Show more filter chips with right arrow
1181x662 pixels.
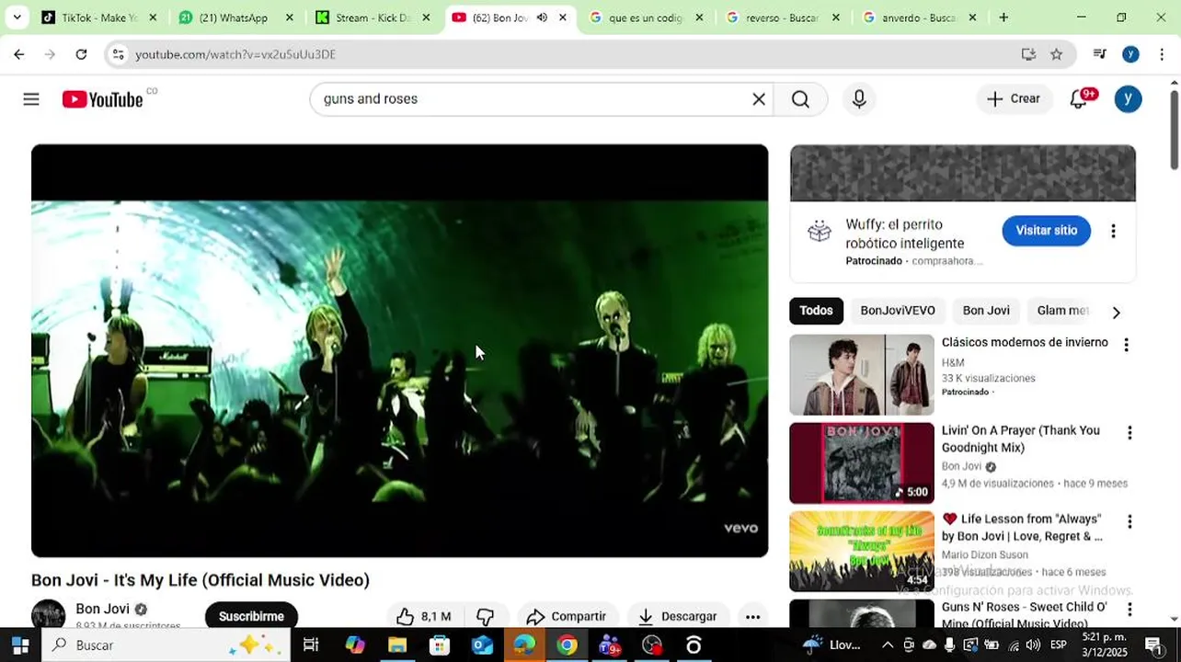1116,312
